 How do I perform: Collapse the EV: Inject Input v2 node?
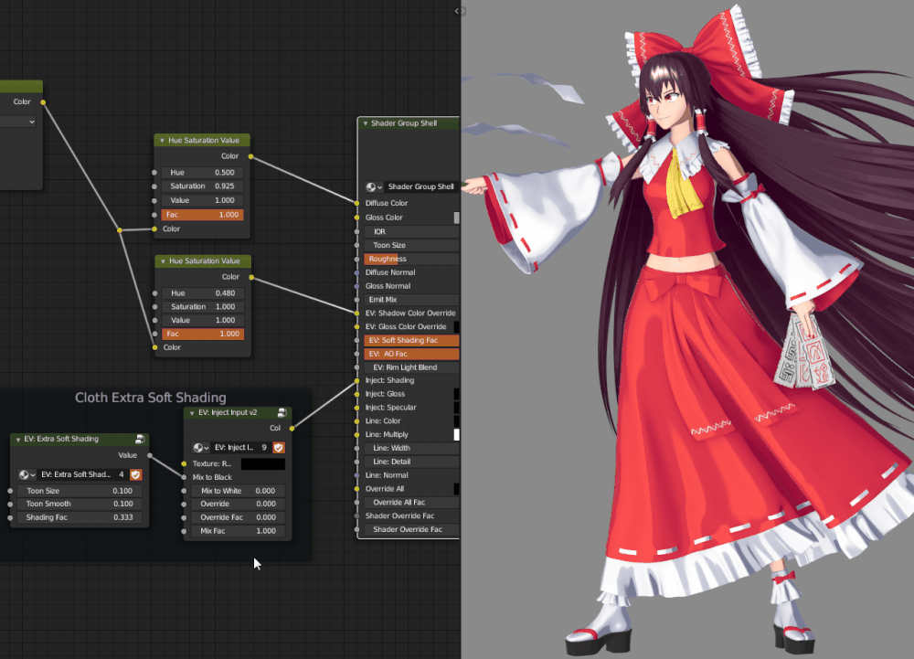coord(192,413)
